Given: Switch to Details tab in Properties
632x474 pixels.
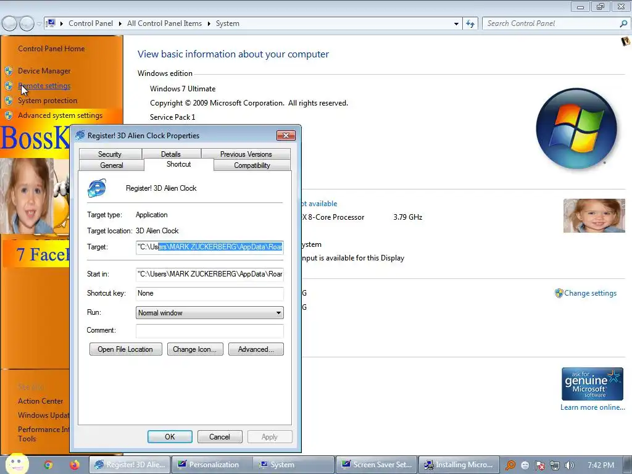Looking at the screenshot, I should pyautogui.click(x=171, y=154).
